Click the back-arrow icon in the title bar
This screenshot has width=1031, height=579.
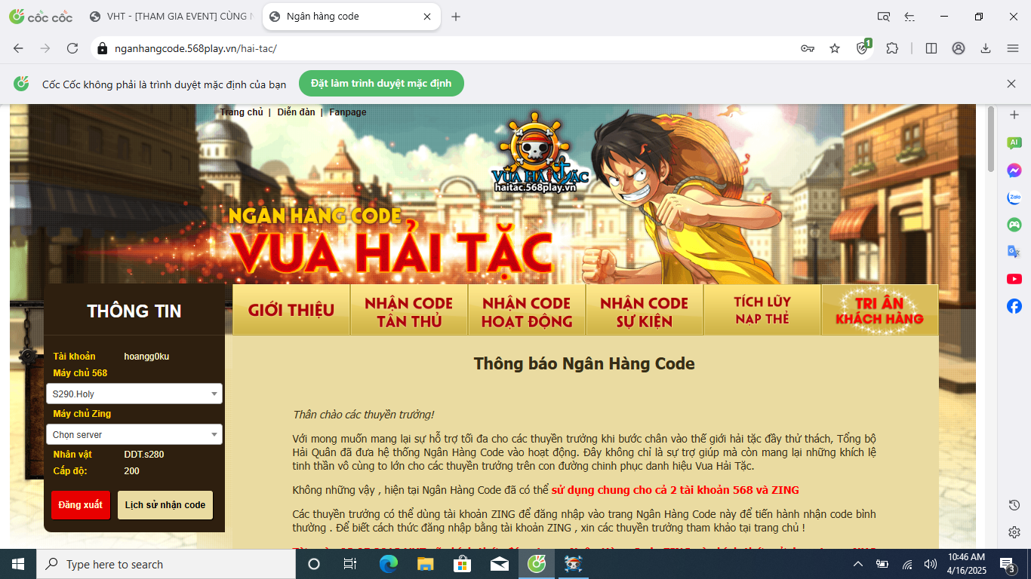909,17
